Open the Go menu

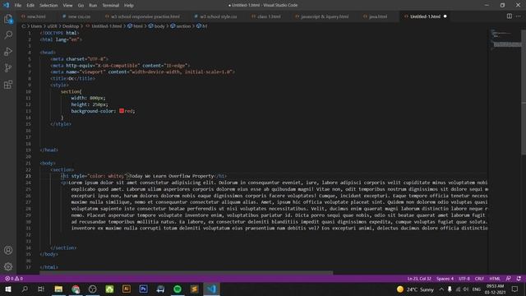pos(81,6)
